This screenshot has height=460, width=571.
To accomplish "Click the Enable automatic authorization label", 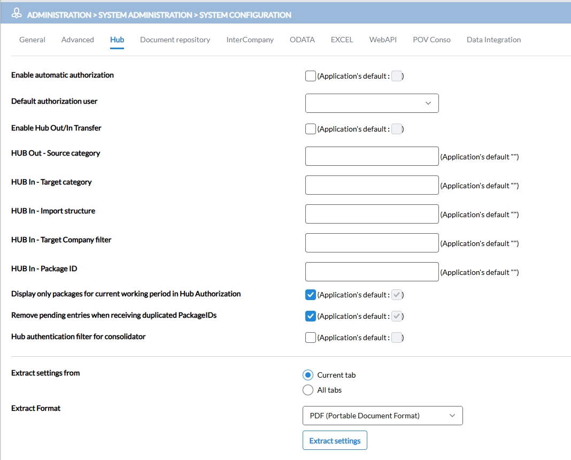I will 62,75.
